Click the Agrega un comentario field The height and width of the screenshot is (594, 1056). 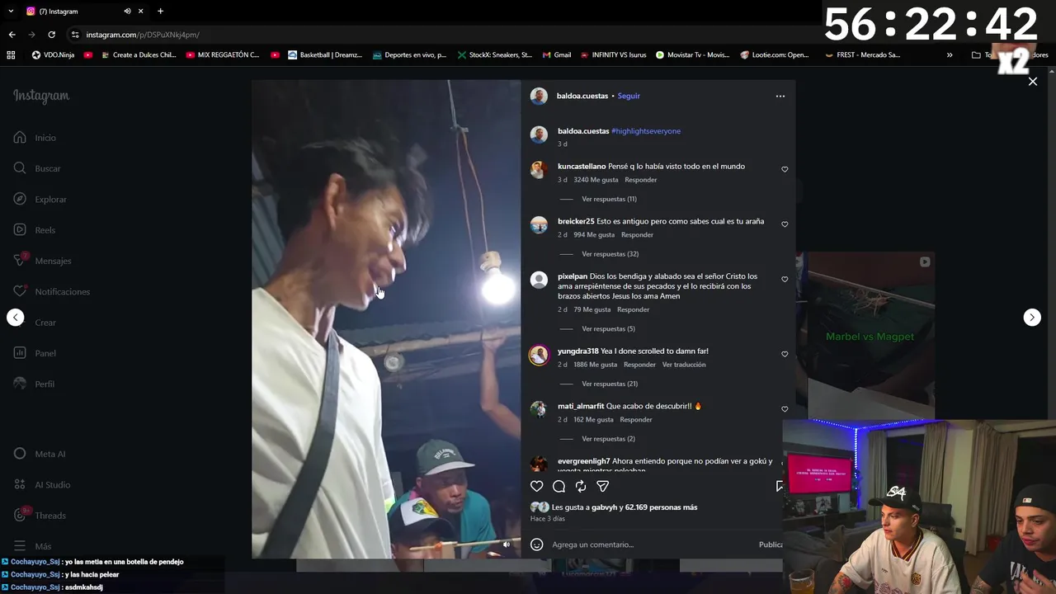click(x=652, y=544)
